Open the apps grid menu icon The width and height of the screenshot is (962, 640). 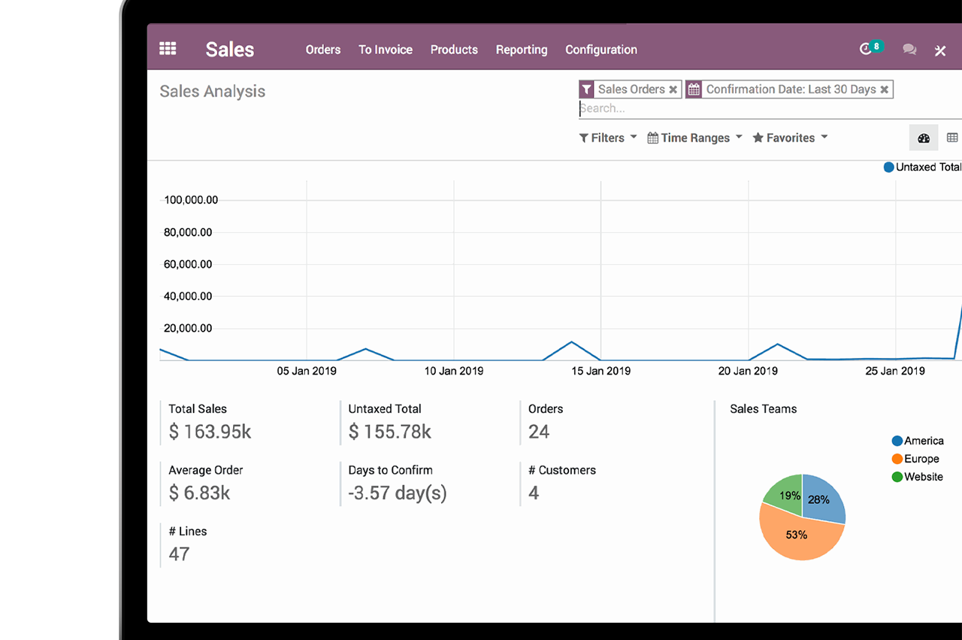168,49
